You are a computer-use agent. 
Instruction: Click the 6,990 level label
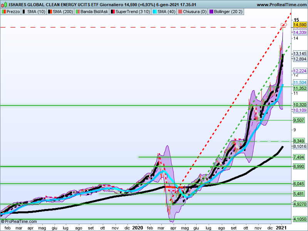point(299,166)
